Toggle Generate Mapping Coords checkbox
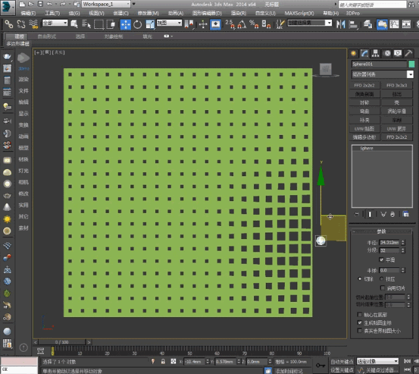 pos(359,323)
